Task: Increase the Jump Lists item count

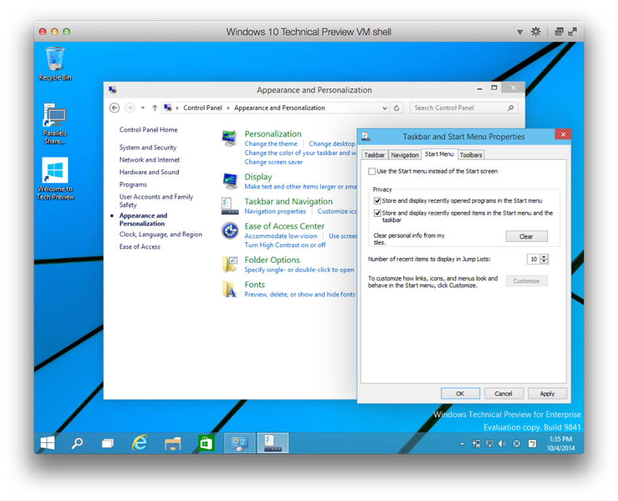Action: (544, 256)
